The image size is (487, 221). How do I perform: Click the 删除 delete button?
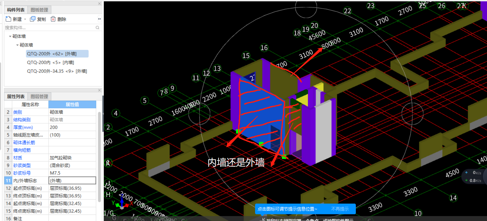pos(58,19)
